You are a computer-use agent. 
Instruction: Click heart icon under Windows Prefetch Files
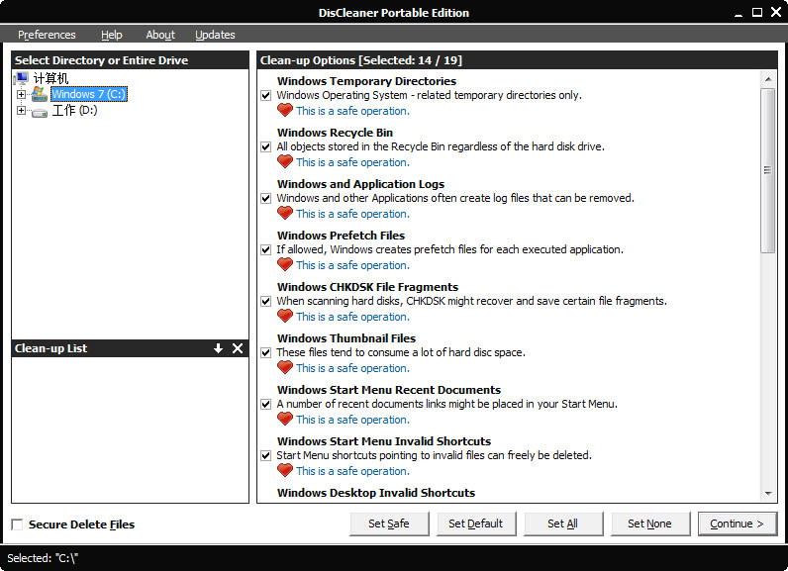pyautogui.click(x=285, y=264)
